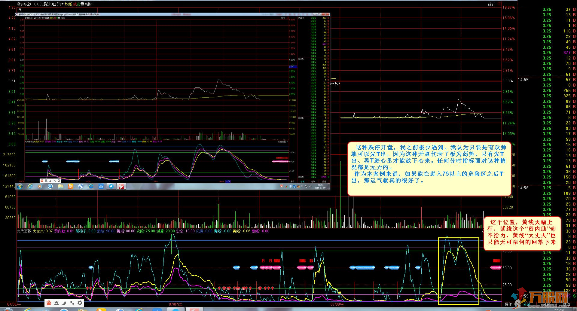
Task: Click the 4.32 top price axis label
Action: click(12, 8)
